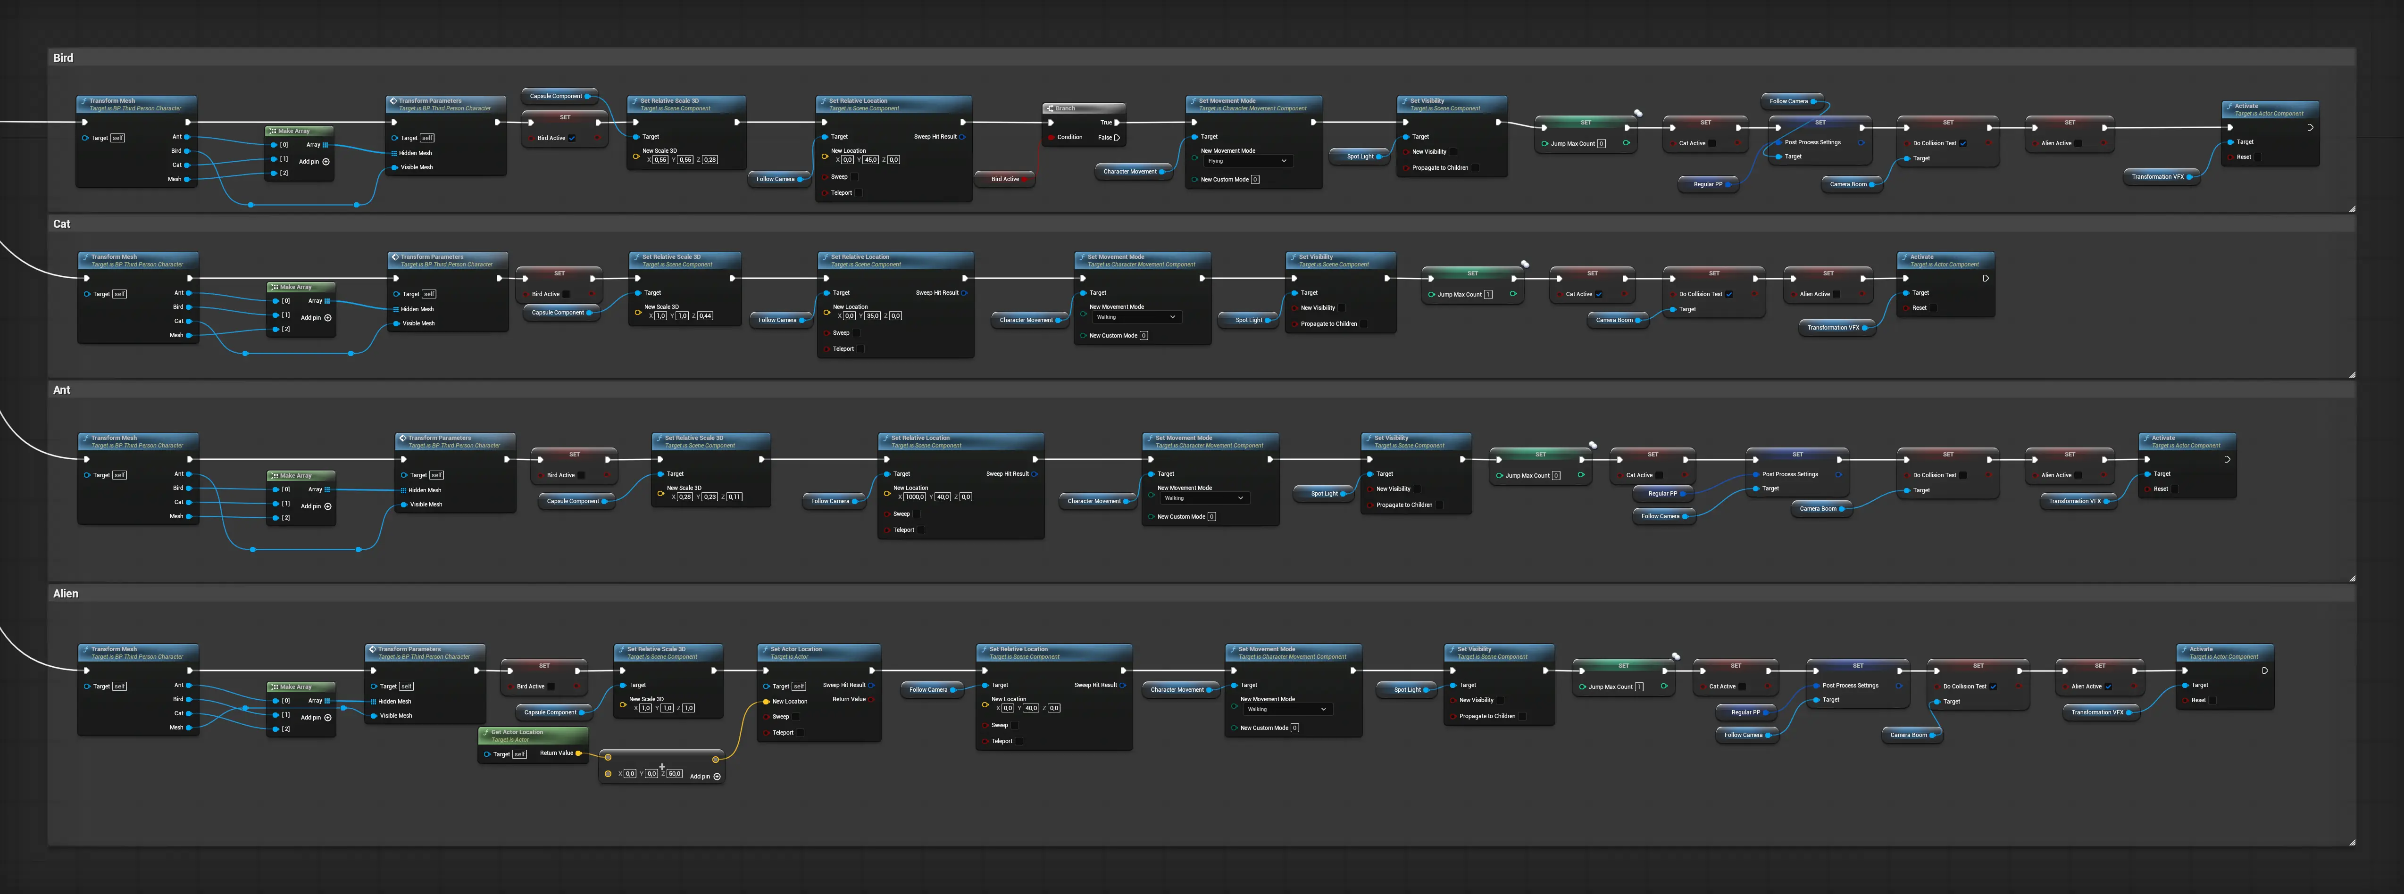Toggle the Reset checkbox on the Activate node in Bird section

click(x=2258, y=157)
